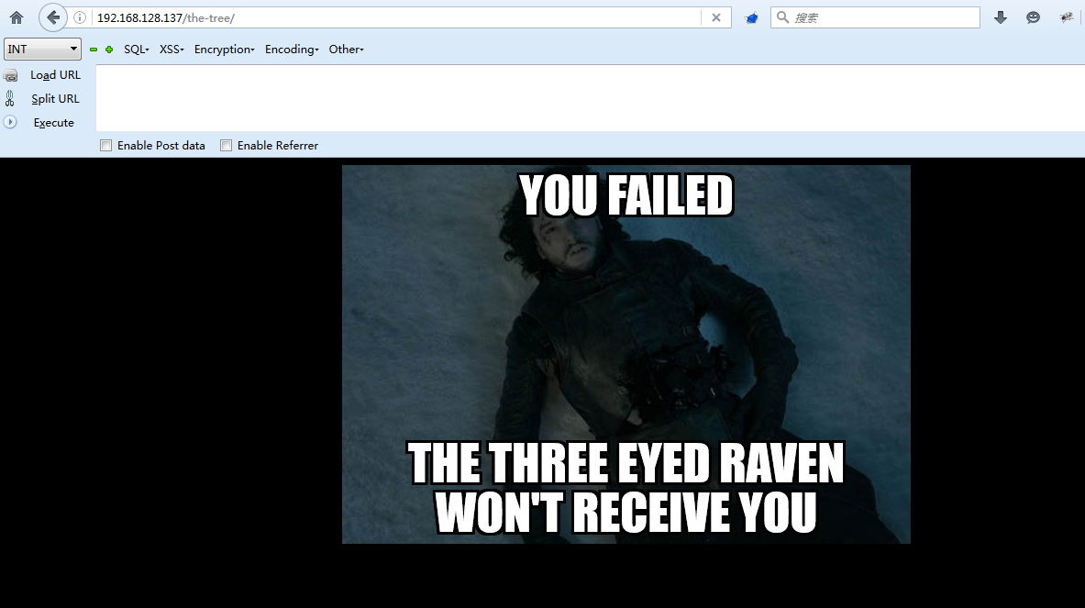The image size is (1085, 608).
Task: Expand the Encryption menu
Action: click(224, 50)
